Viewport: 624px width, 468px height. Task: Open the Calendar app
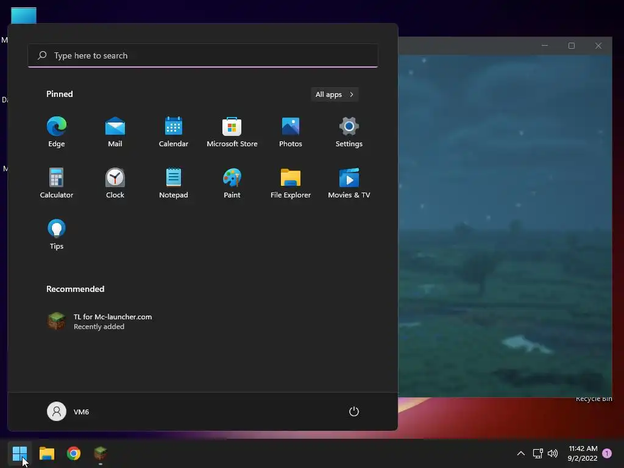[174, 132]
